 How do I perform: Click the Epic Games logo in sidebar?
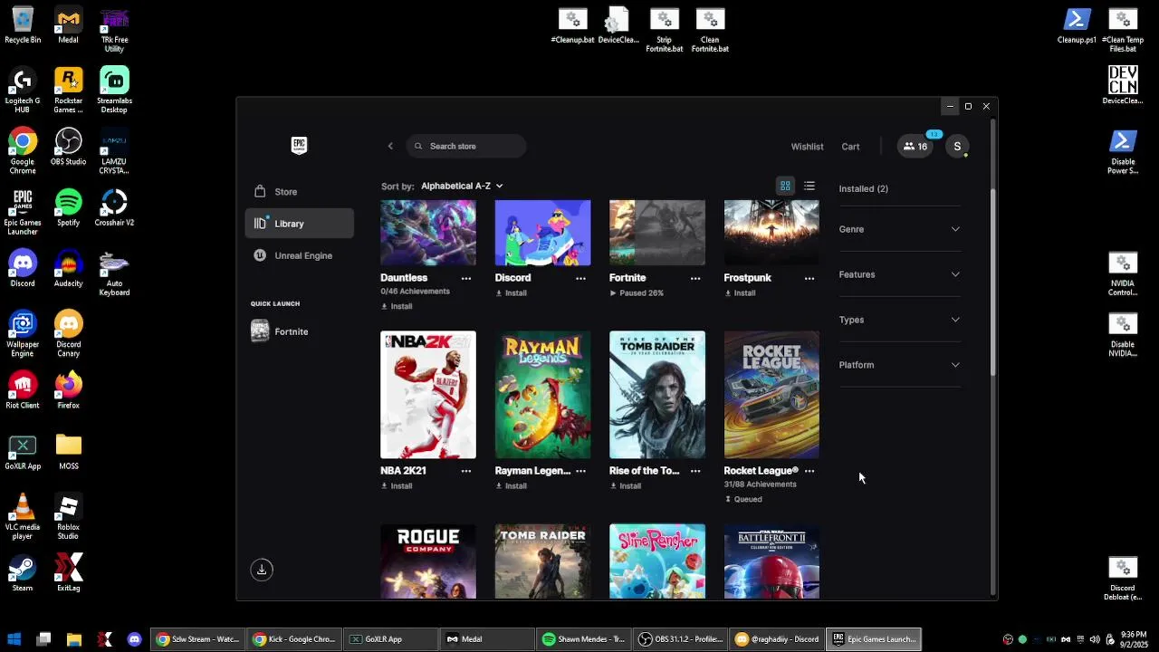pyautogui.click(x=299, y=146)
